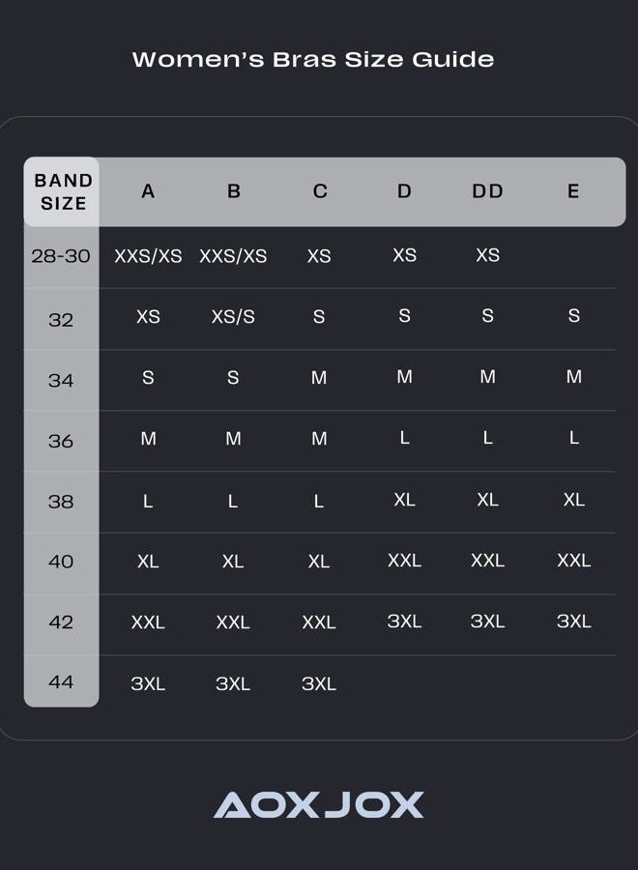Image resolution: width=638 pixels, height=870 pixels.
Task: Select the 44 band size row label
Action: click(61, 681)
